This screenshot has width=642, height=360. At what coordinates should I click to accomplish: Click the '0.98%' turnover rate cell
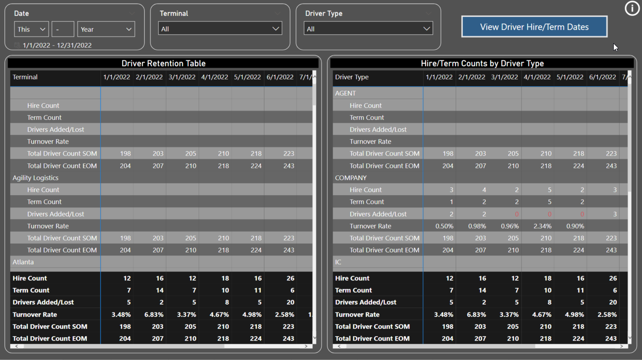click(x=477, y=226)
